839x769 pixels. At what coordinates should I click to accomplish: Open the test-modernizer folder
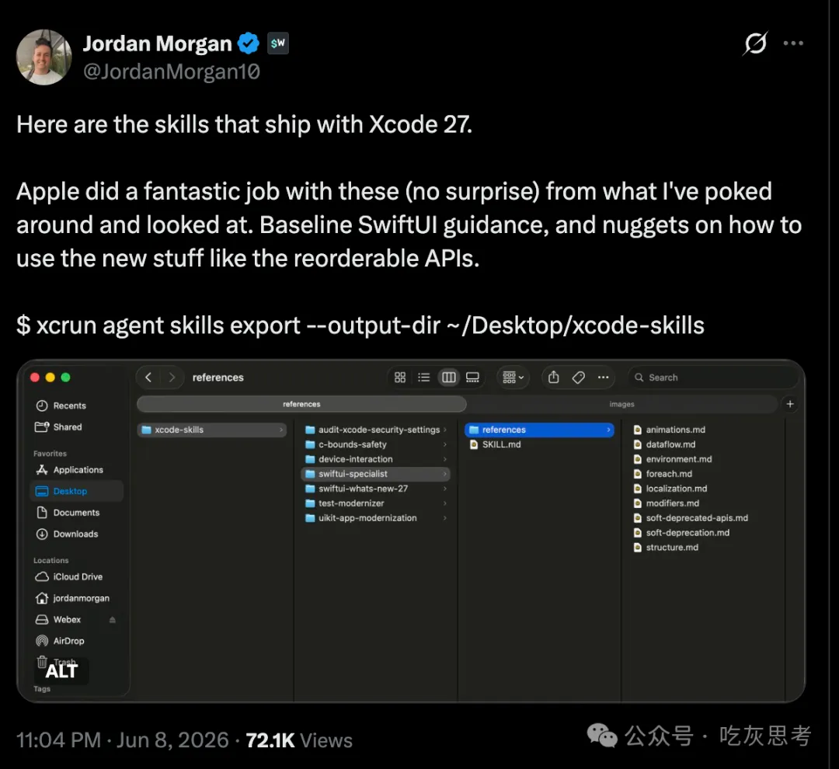376,503
